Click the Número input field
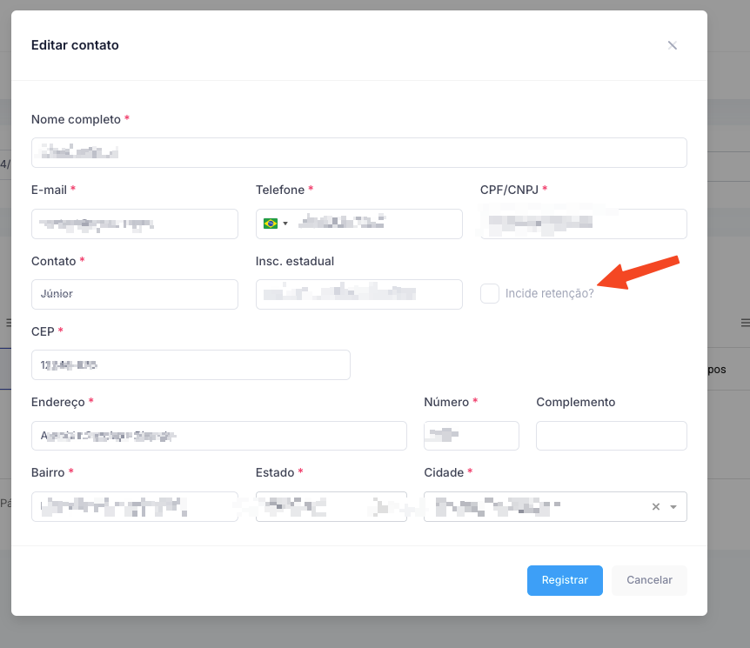This screenshot has width=750, height=648. click(471, 436)
